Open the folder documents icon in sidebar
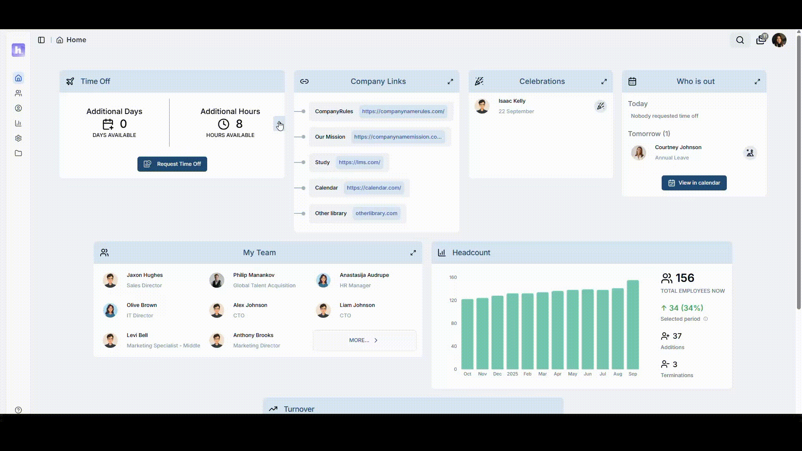802x451 pixels. (x=18, y=153)
